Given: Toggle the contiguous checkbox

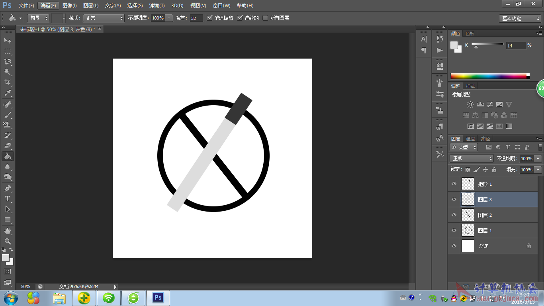Looking at the screenshot, I should [x=240, y=18].
